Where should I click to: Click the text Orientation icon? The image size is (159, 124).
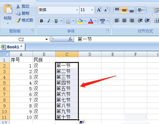(x=140, y=10)
